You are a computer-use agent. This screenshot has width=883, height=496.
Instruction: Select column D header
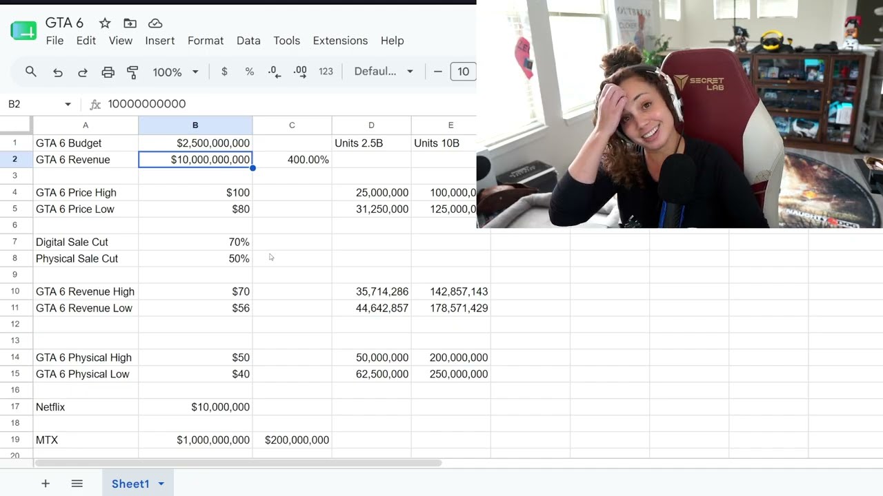tap(371, 125)
